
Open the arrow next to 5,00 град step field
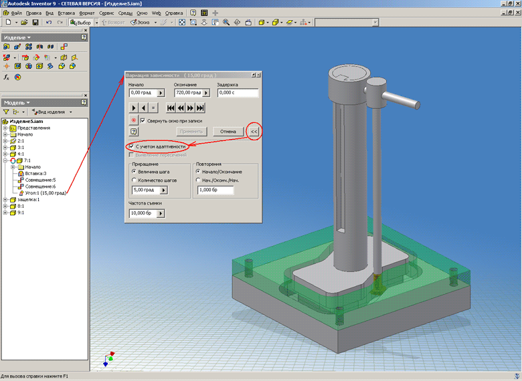click(163, 190)
